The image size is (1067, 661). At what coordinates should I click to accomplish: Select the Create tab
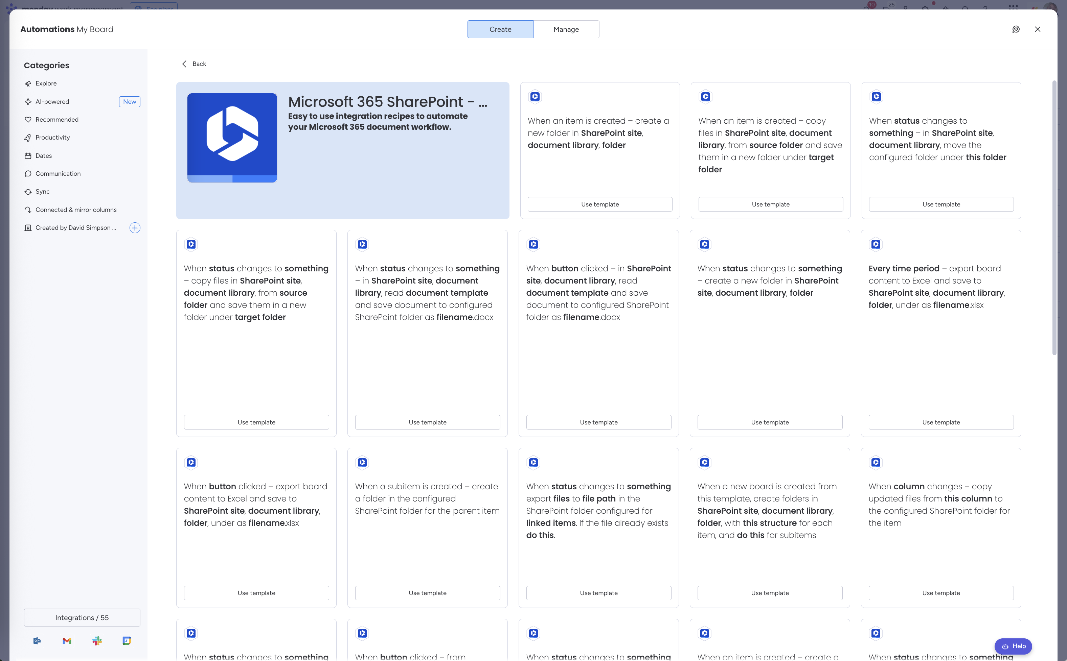pos(500,29)
